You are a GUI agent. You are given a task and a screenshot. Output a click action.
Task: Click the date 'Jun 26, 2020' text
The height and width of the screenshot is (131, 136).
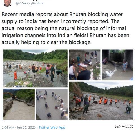pyautogui.click(x=26, y=127)
